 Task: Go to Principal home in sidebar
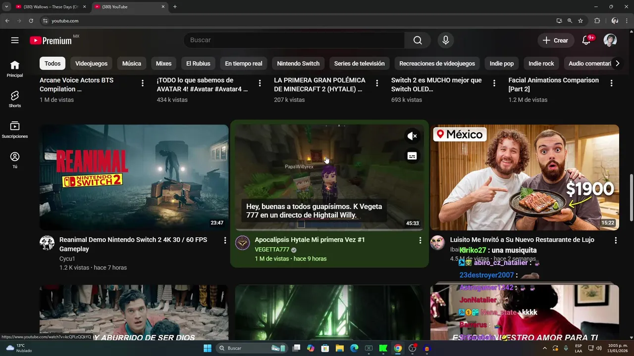click(15, 69)
